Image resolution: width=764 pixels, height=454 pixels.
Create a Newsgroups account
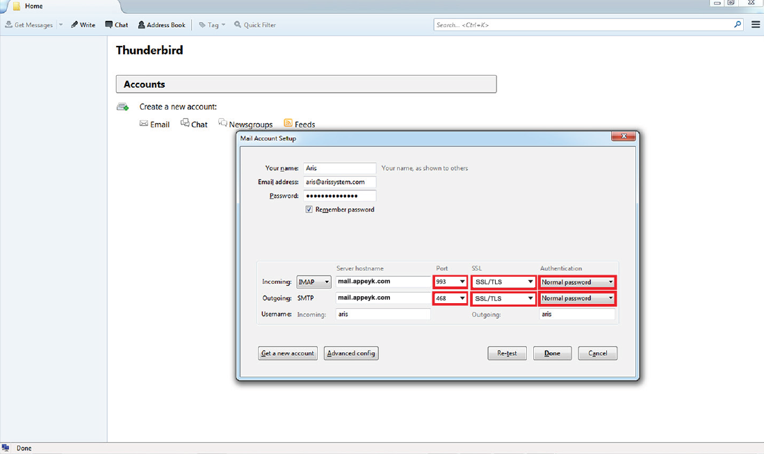click(245, 124)
